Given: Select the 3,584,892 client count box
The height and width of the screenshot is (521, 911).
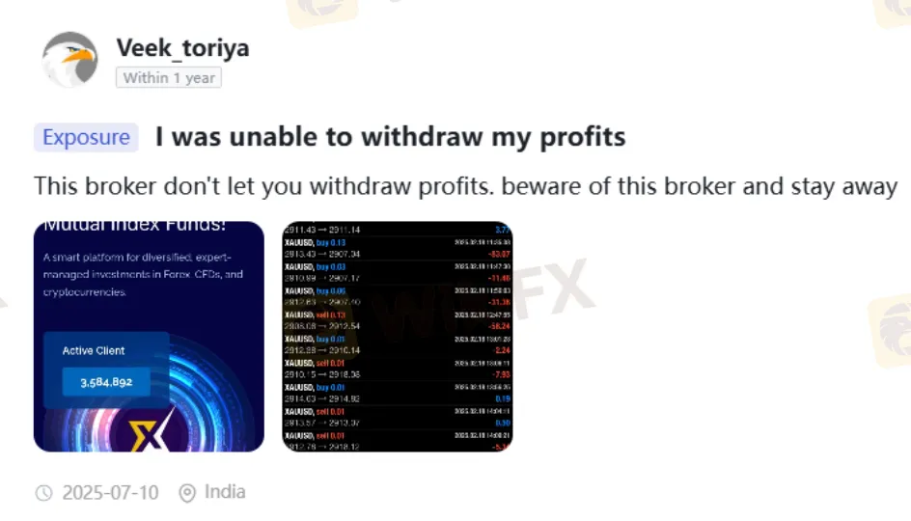Looking at the screenshot, I should (x=106, y=382).
